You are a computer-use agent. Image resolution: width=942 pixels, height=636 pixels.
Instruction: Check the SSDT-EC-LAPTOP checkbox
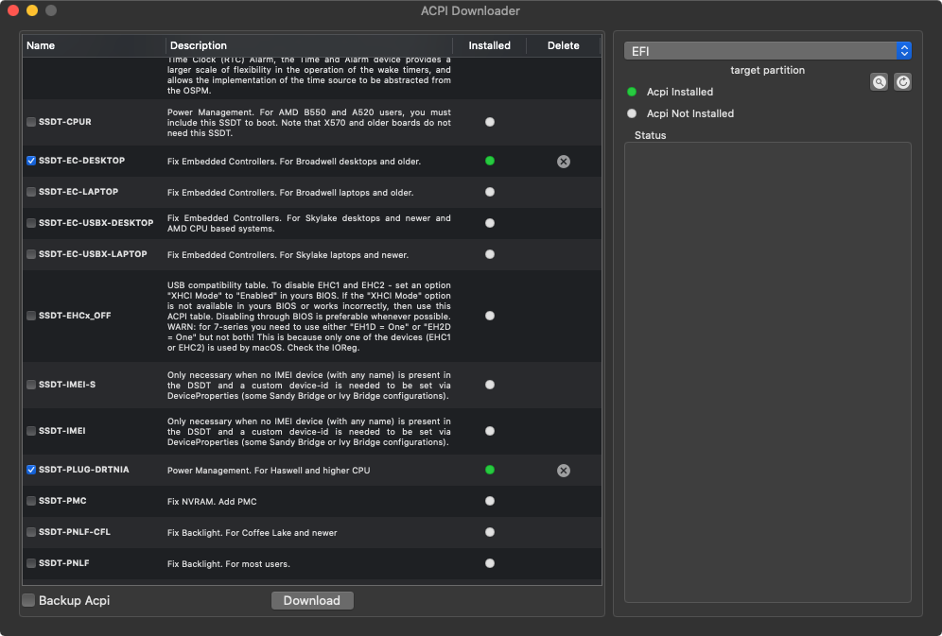[31, 192]
